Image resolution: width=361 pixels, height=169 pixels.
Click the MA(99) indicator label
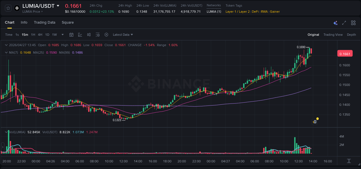point(65,52)
